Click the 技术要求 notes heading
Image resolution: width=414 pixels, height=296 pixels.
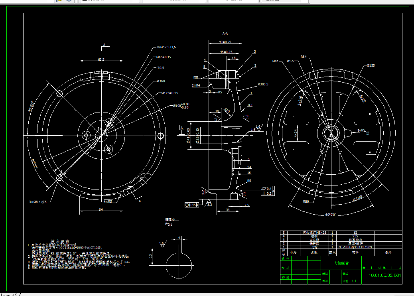pyautogui.click(x=60, y=241)
